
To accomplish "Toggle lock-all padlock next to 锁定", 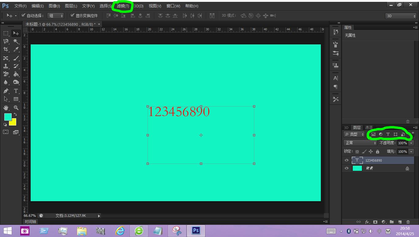I will click(x=378, y=152).
